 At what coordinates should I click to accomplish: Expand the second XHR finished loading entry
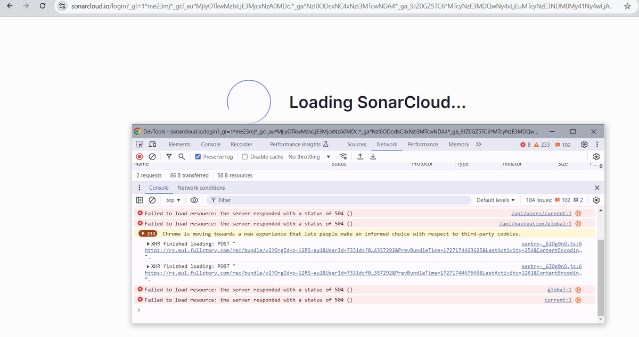pos(148,266)
